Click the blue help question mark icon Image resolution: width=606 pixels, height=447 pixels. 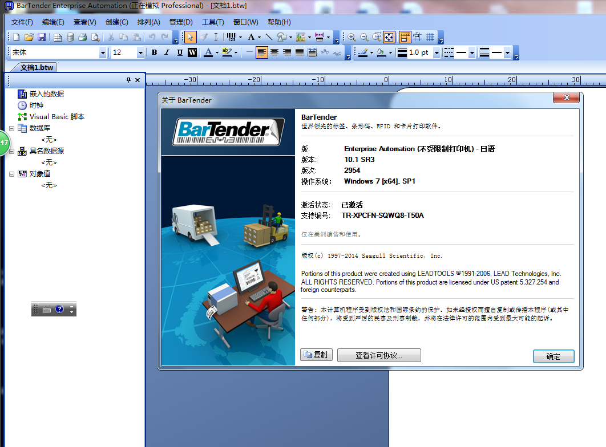pos(59,309)
